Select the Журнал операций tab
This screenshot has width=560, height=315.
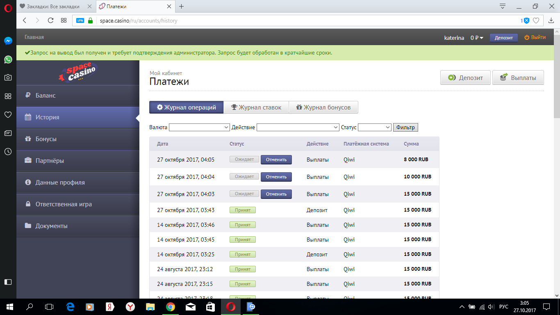[x=187, y=107]
